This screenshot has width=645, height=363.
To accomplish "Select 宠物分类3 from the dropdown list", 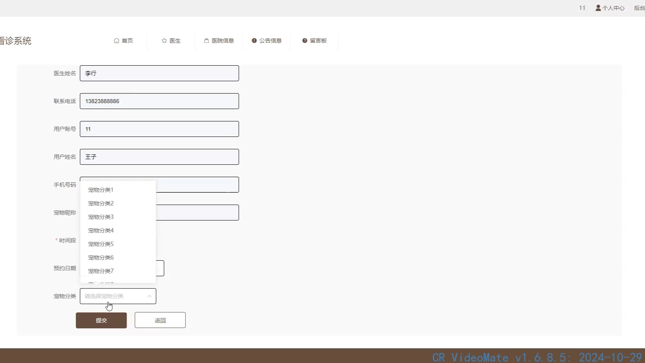I will click(x=118, y=217).
